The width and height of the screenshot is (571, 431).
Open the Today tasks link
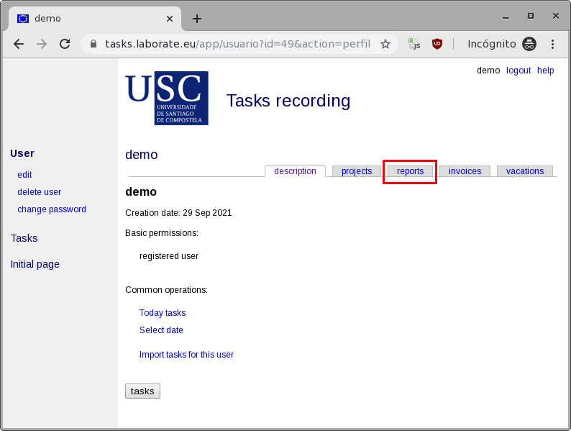point(163,313)
